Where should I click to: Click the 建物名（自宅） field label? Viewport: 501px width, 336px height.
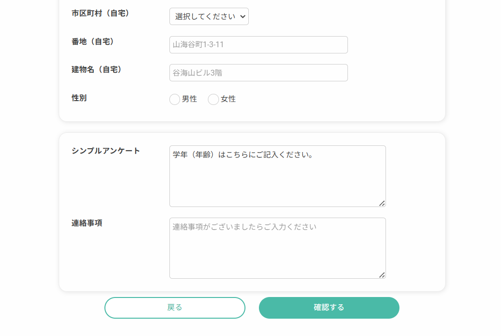pos(96,69)
